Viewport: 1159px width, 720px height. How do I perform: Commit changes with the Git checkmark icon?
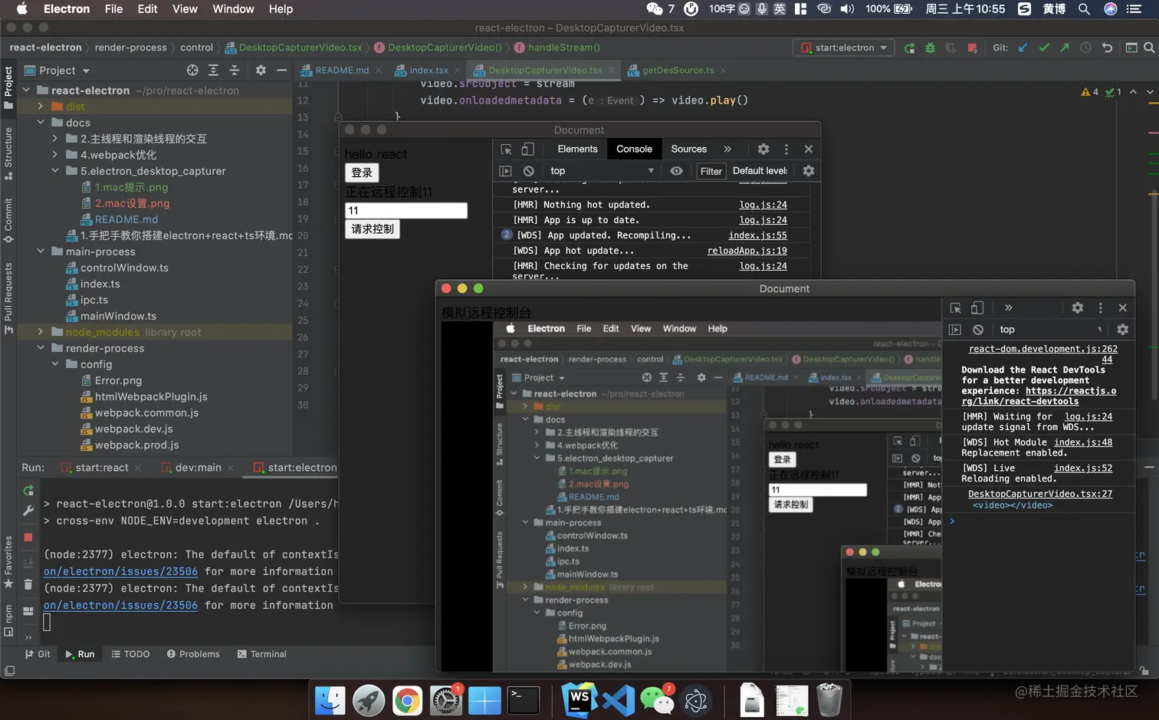point(1044,48)
